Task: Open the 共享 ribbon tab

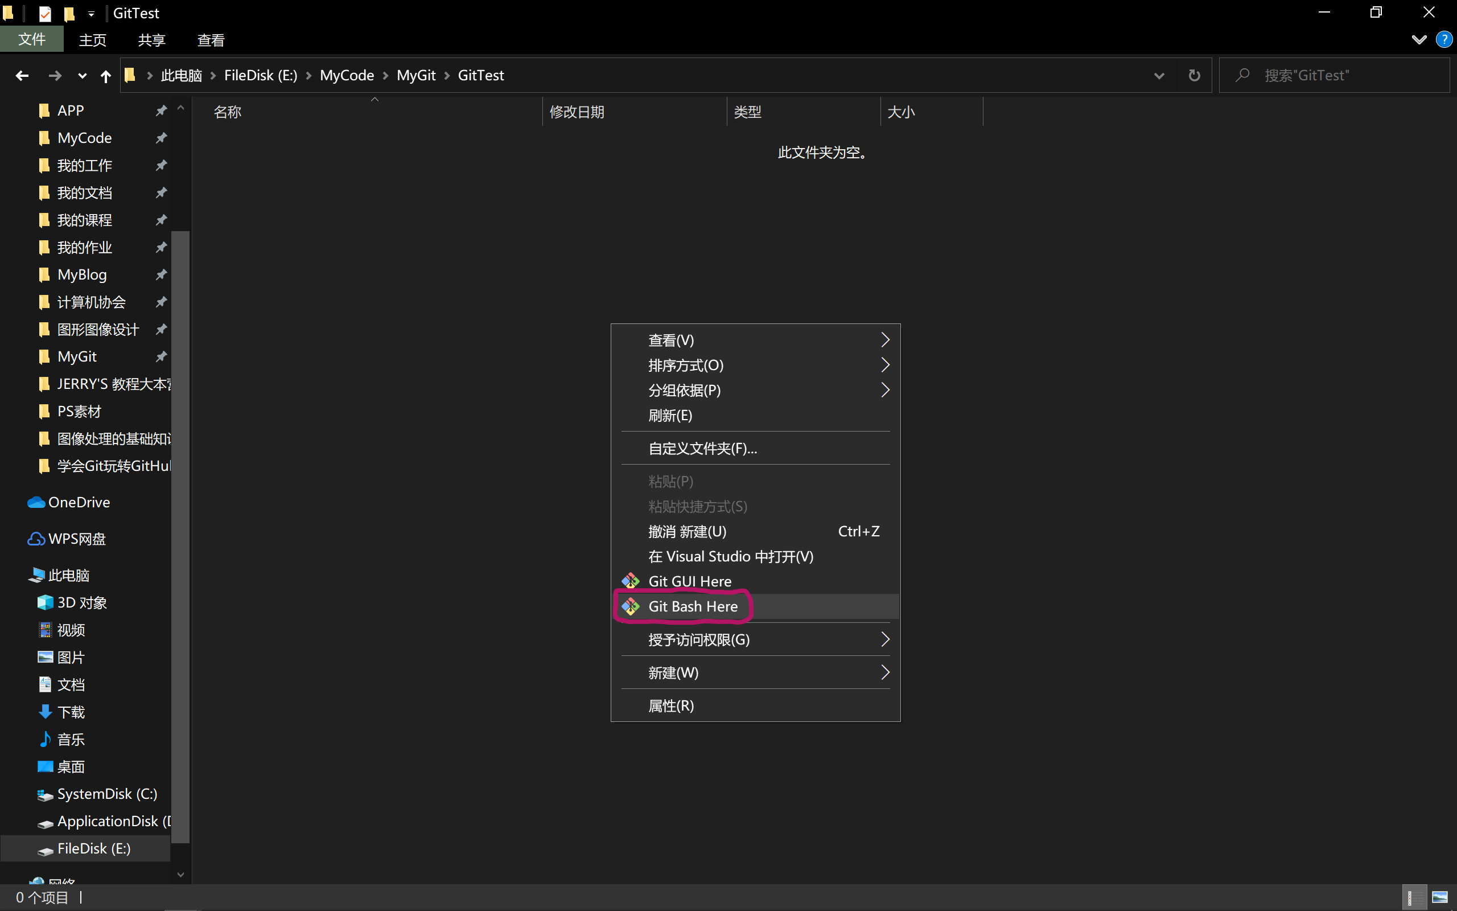Action: [151, 40]
